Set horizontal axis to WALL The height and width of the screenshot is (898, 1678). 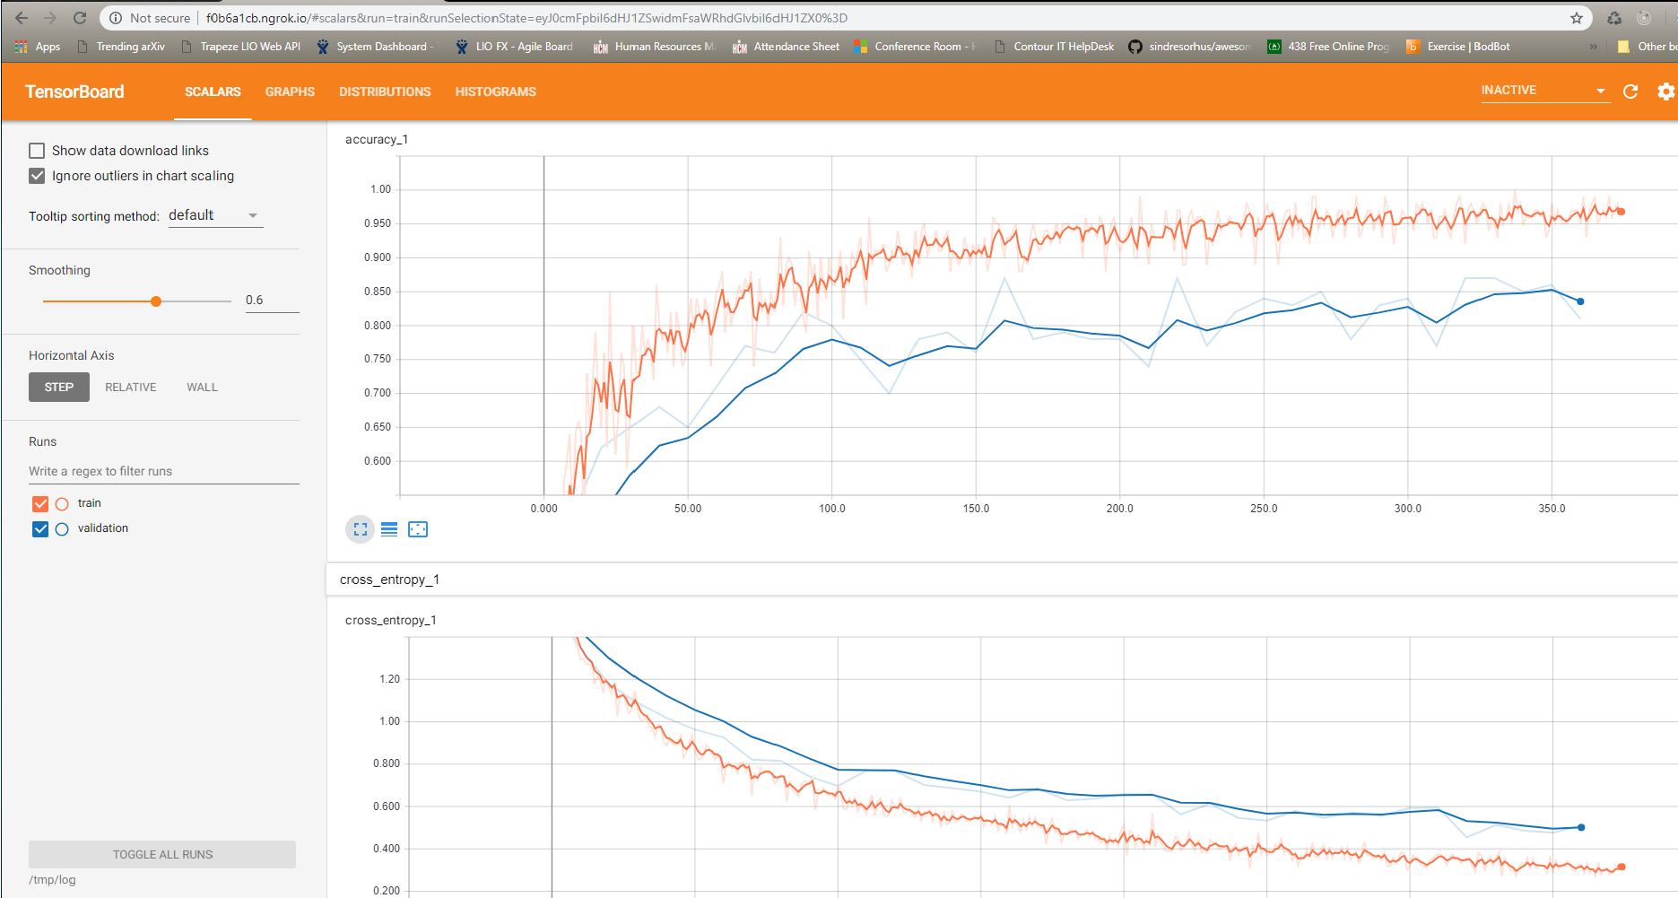click(202, 388)
